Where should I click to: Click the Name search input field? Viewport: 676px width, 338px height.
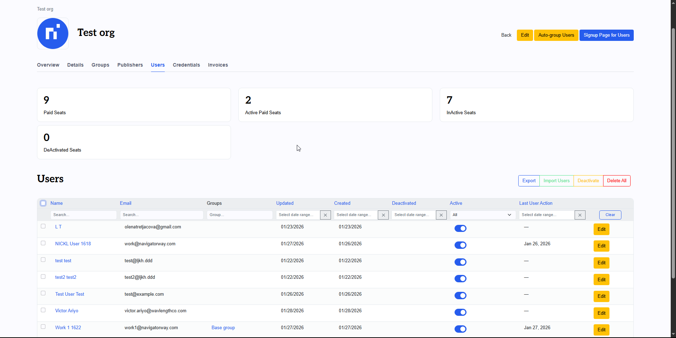83,215
